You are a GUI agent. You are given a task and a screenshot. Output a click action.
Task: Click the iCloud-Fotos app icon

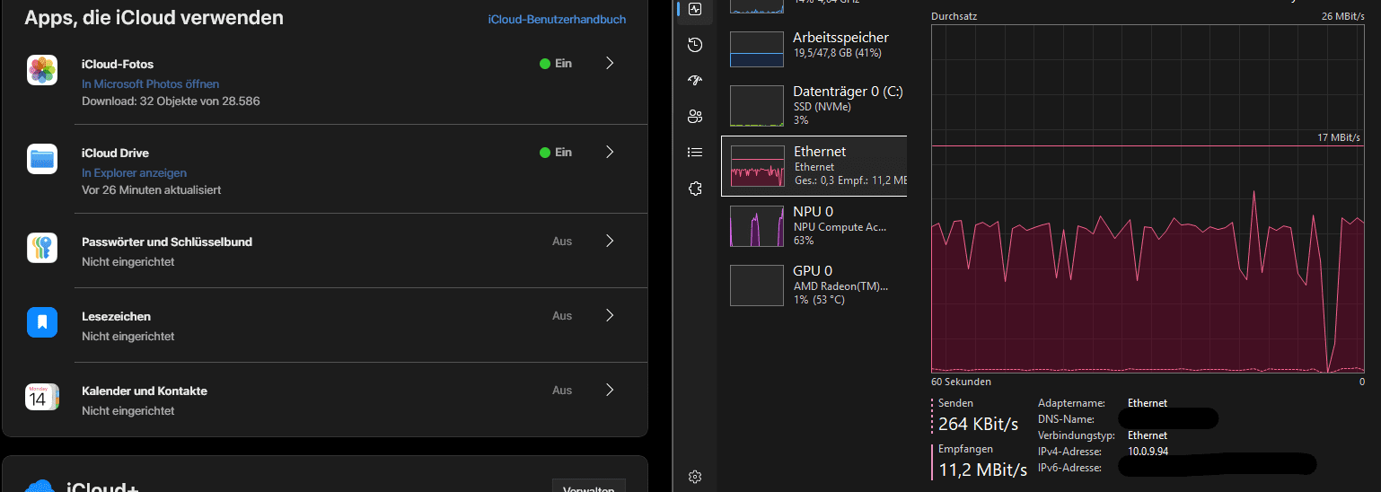(x=42, y=70)
